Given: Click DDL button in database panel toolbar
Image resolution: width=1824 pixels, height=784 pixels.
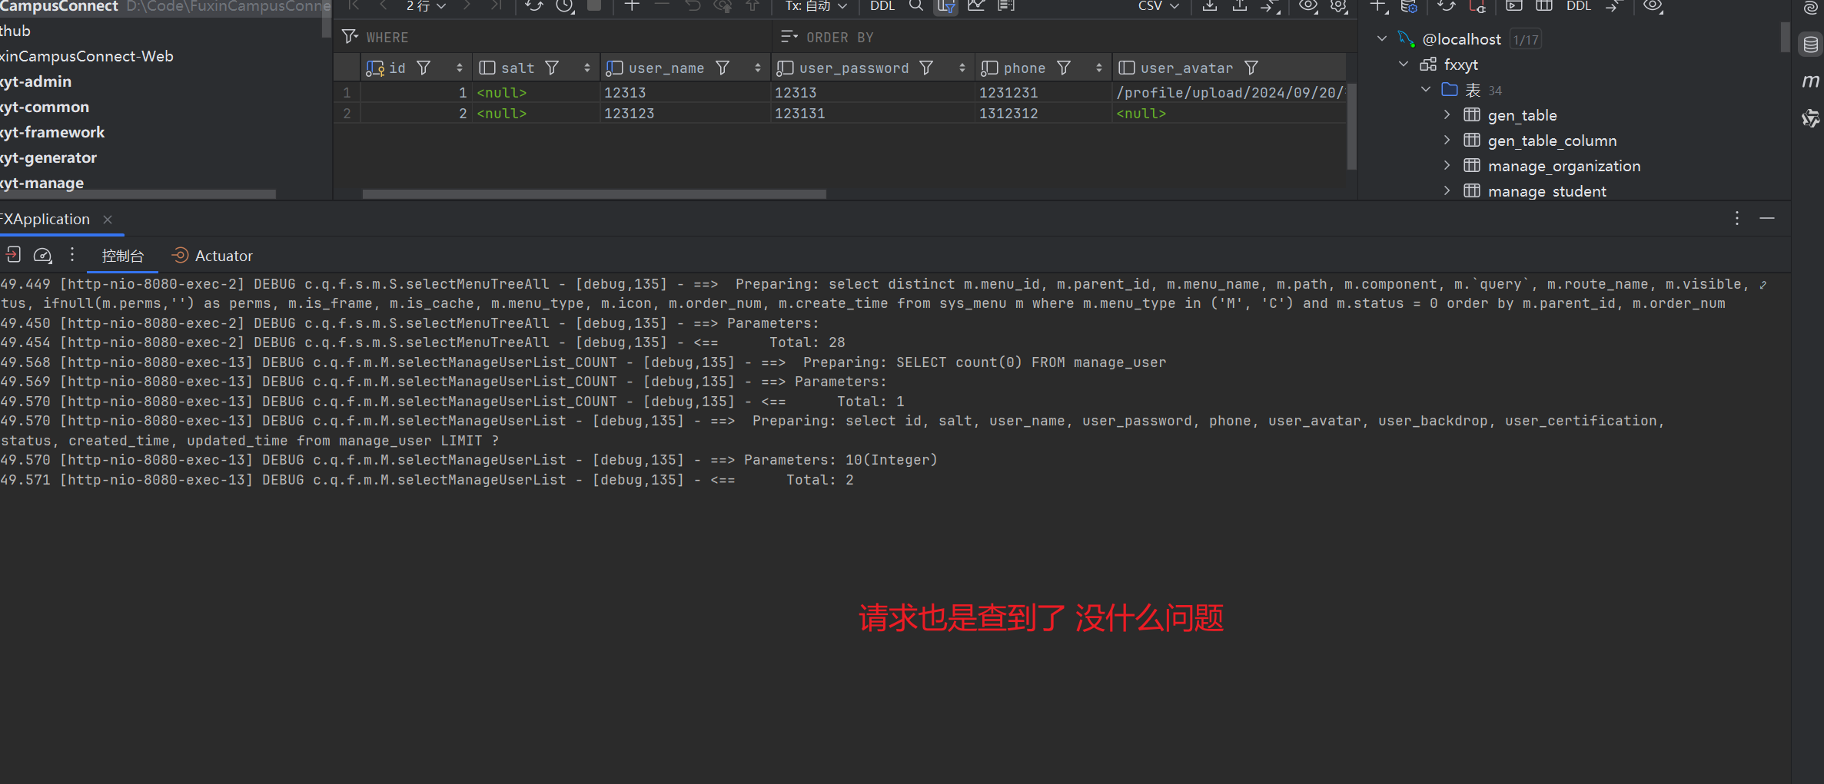Looking at the screenshot, I should [x=1579, y=6].
